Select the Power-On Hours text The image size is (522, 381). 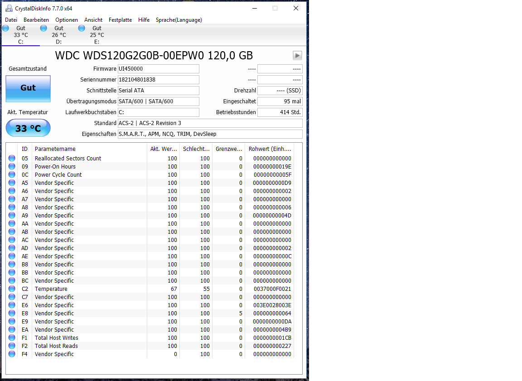[55, 166]
